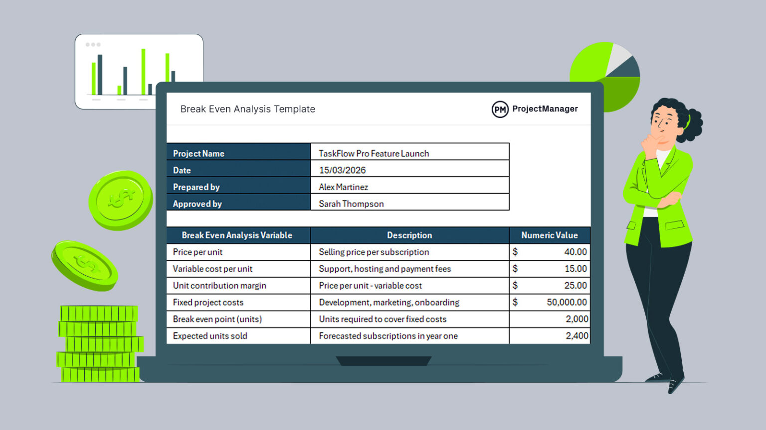The width and height of the screenshot is (766, 430).
Task: Click the Approved by Sarah Thompson cell
Action: click(351, 204)
